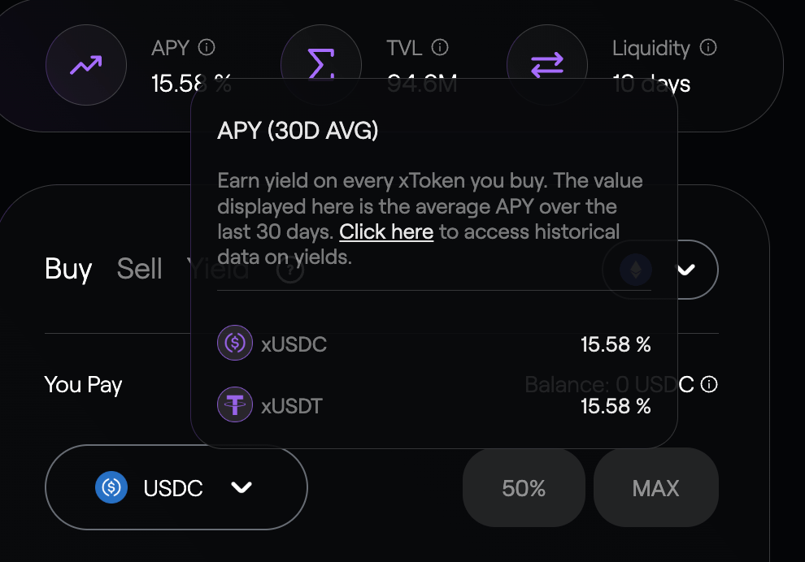805x562 pixels.
Task: Click the TVL sigma icon
Action: pyautogui.click(x=320, y=65)
